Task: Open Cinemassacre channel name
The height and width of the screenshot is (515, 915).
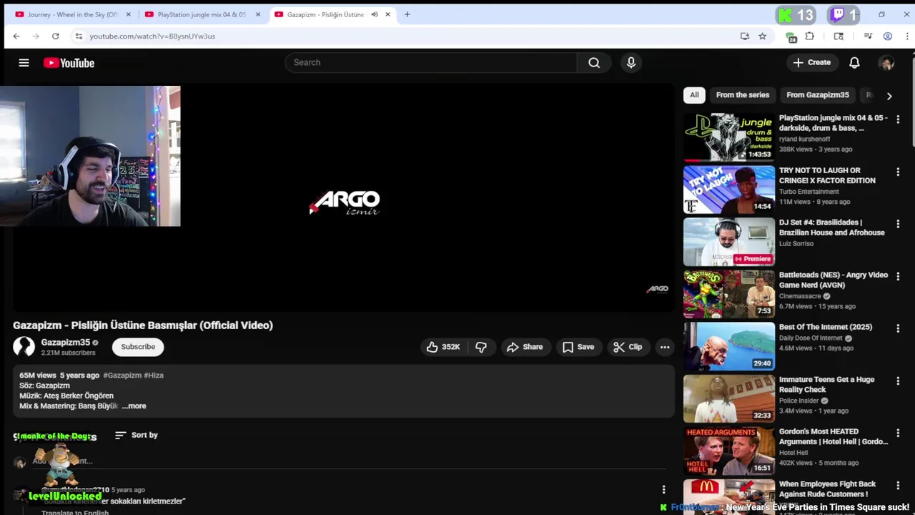Action: [x=800, y=296]
